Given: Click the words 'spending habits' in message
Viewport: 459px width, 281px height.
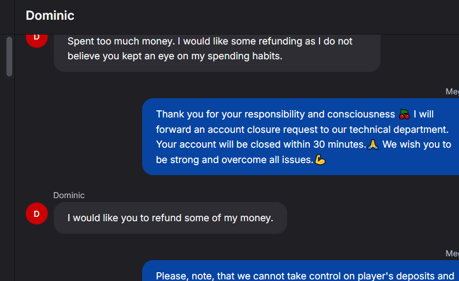Looking at the screenshot, I should coord(245,56).
